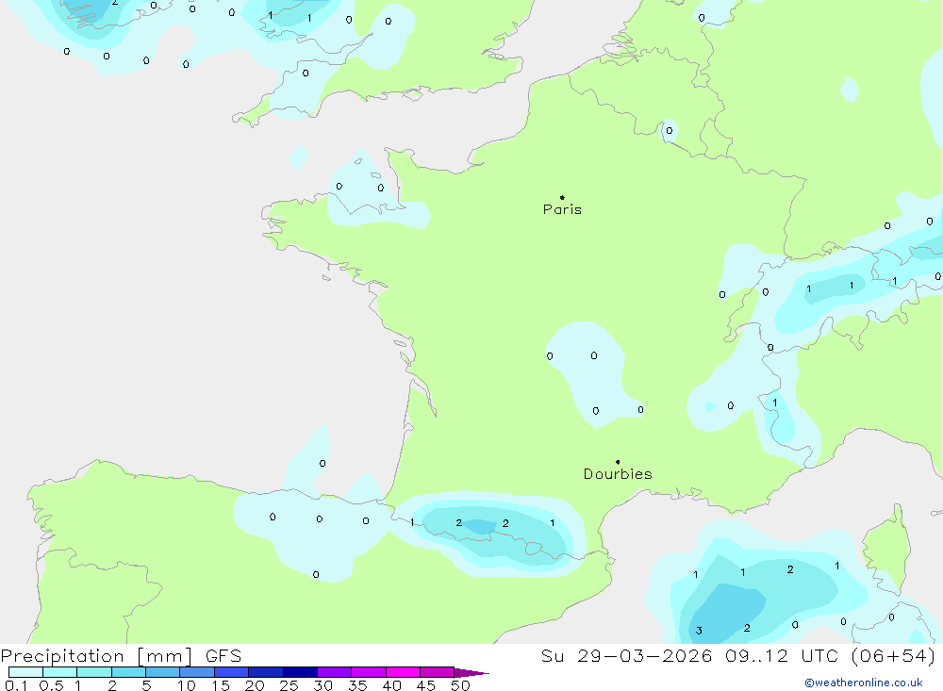The image size is (943, 691).
Task: Click the '0.1' legend scale label
Action: pyautogui.click(x=16, y=685)
